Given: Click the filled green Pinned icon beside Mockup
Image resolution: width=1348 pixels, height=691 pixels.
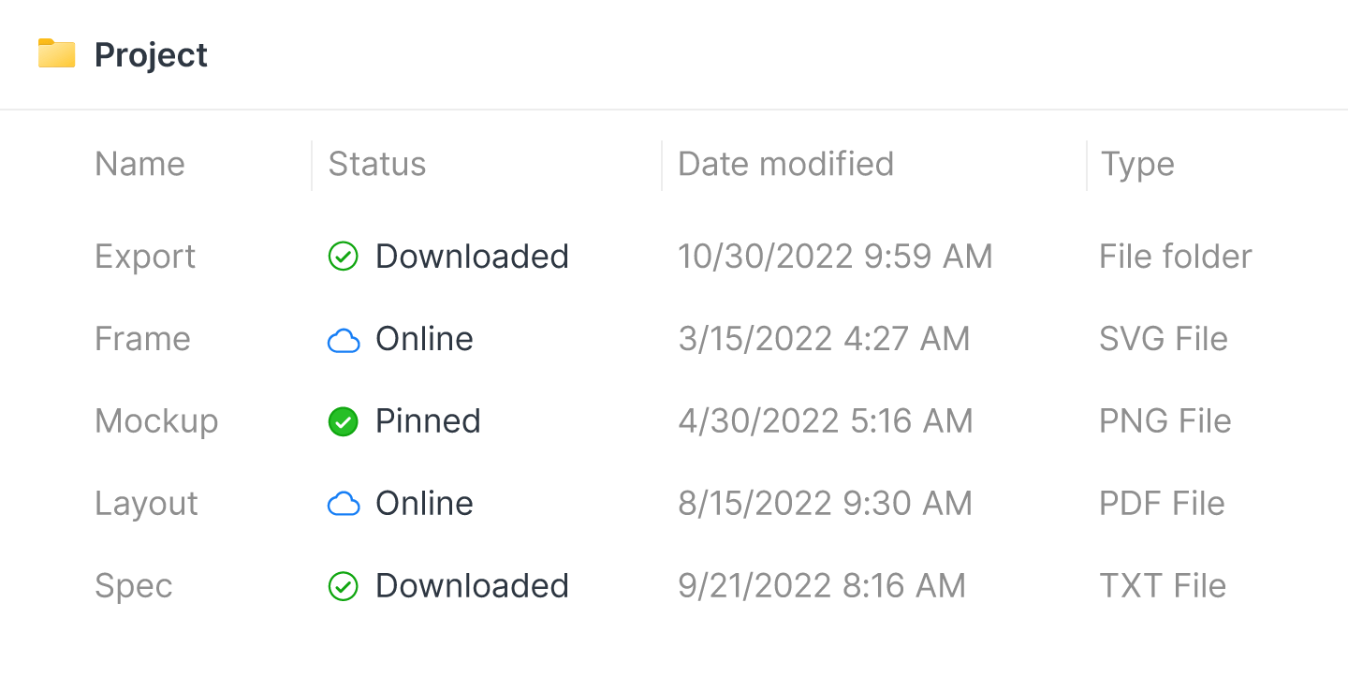Looking at the screenshot, I should tap(344, 420).
